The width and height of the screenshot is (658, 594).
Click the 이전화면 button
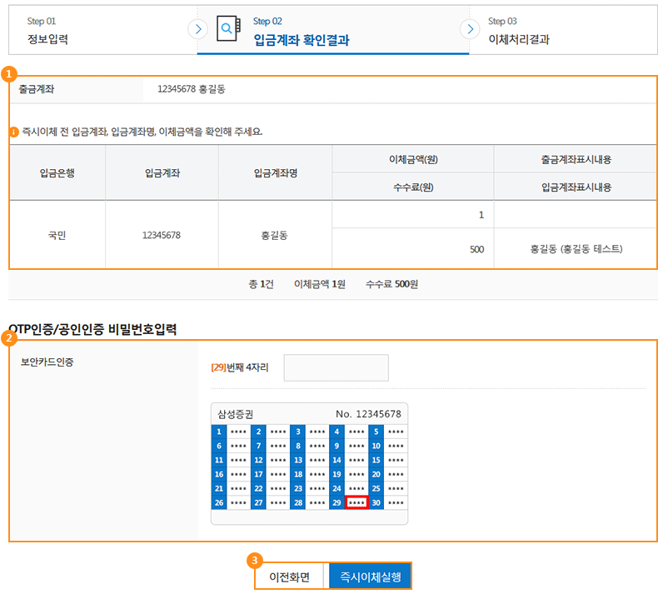pos(290,577)
